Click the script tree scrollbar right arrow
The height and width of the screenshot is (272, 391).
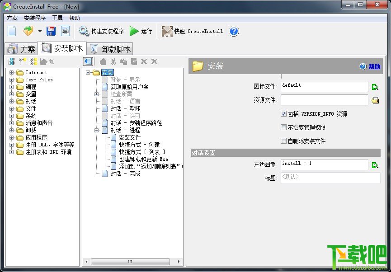tap(179, 262)
